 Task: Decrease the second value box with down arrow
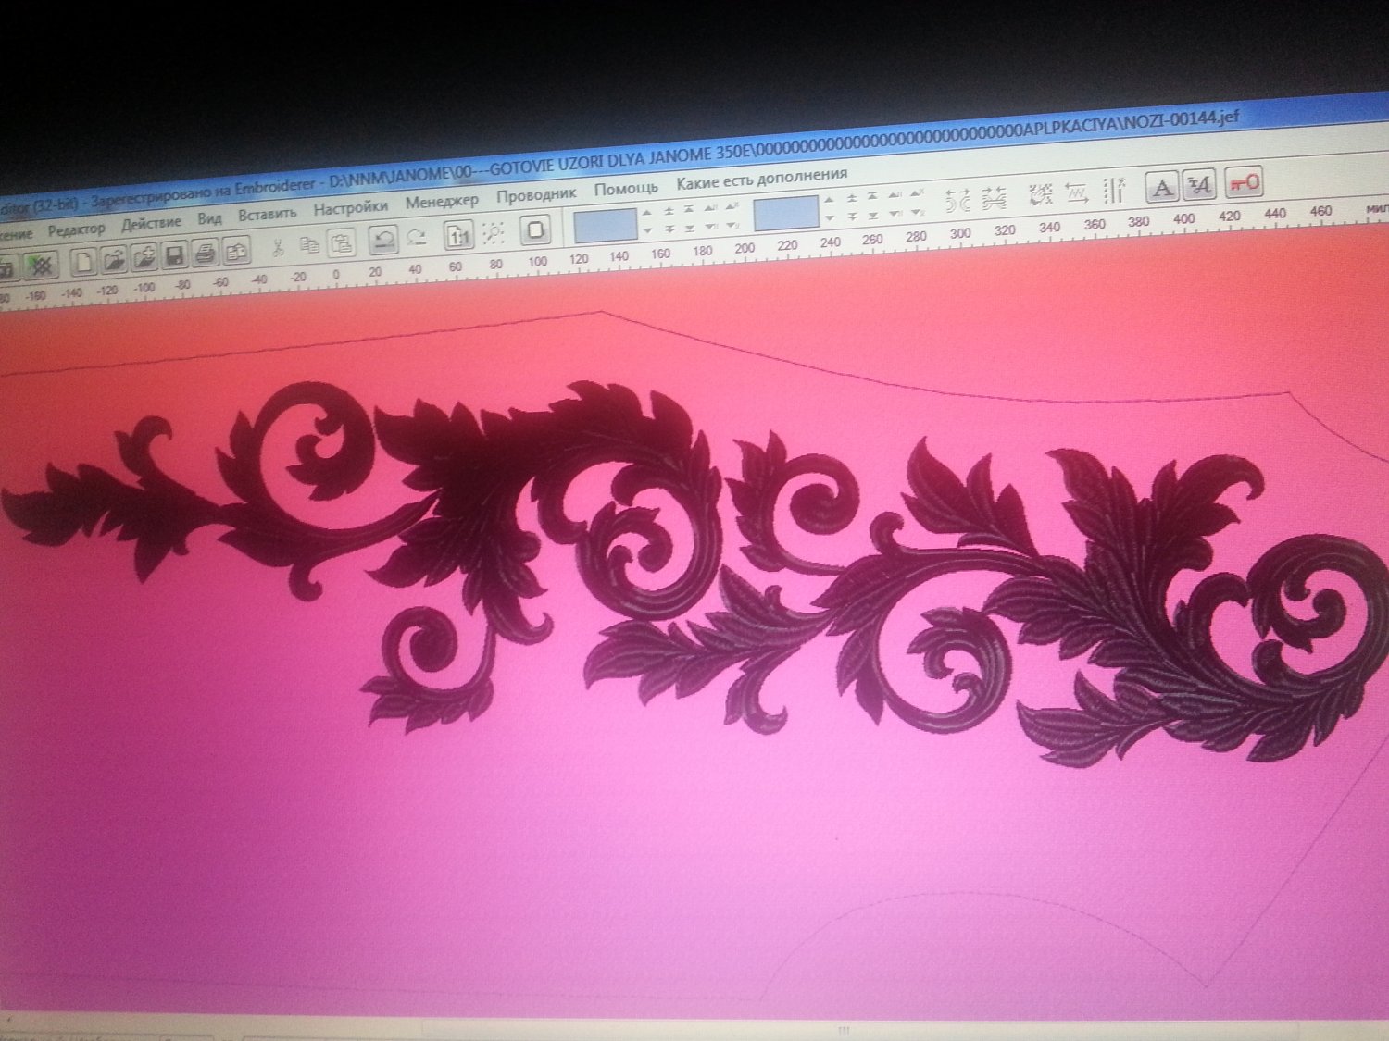(830, 217)
